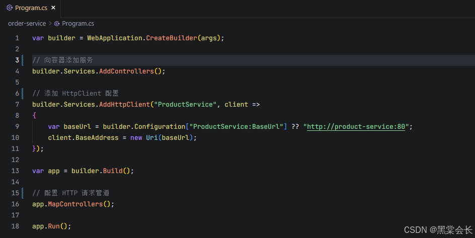Click Run method on line 18
The width and height of the screenshot is (475, 238).
point(54,226)
